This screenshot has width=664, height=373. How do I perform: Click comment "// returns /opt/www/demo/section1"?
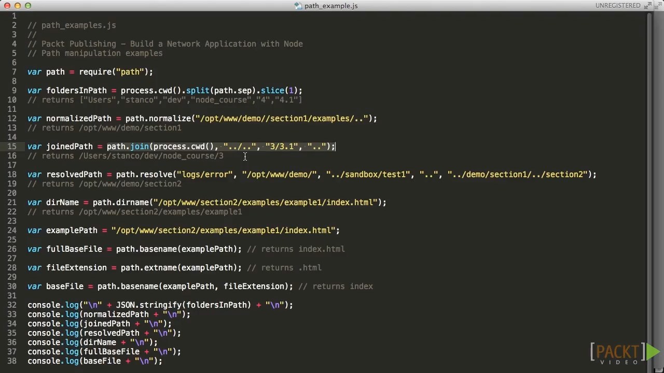tap(104, 128)
